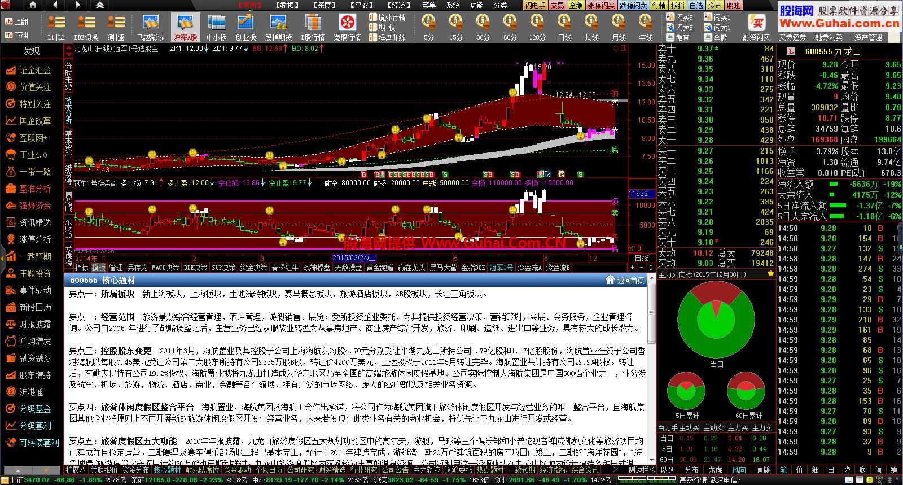
Task: Open the 中小板 board icon
Action: coord(216,27)
